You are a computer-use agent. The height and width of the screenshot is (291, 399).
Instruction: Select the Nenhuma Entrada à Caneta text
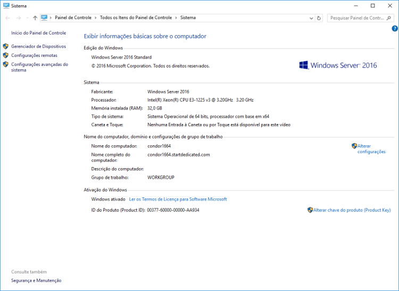coord(219,124)
